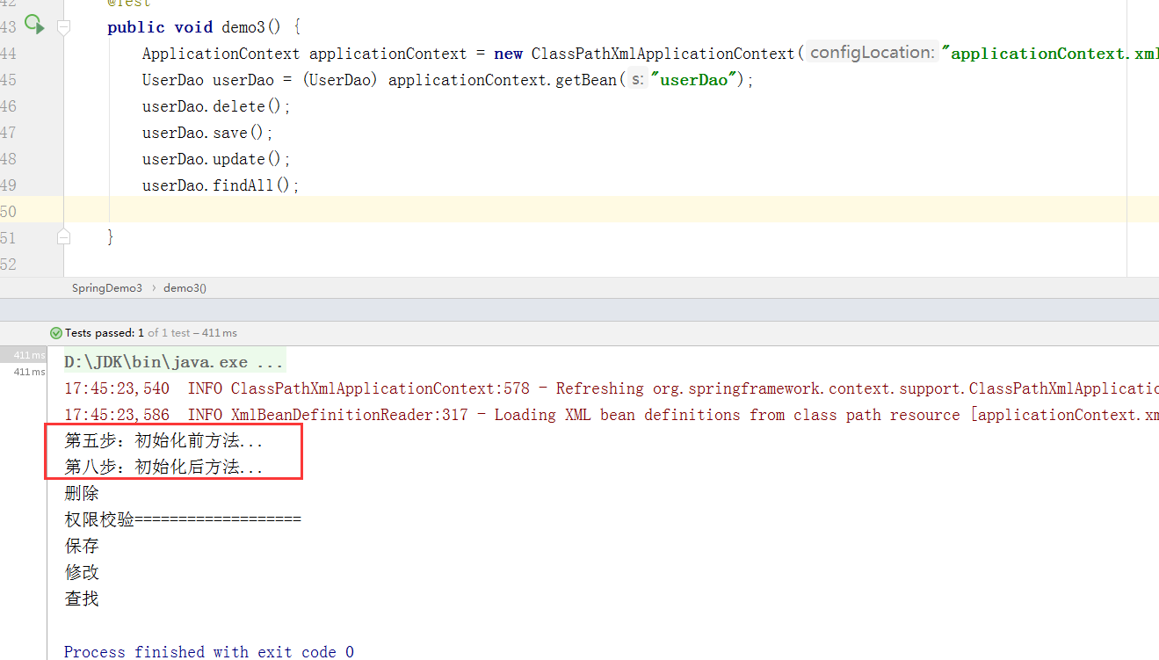Click the closing brace on line 51
Image resolution: width=1159 pixels, height=660 pixels.
point(111,236)
